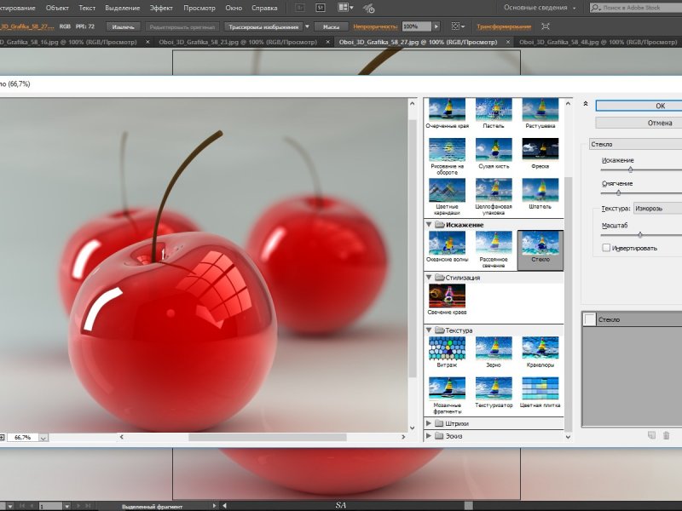Open the Трассировка изображения preset arrow

[x=307, y=26]
